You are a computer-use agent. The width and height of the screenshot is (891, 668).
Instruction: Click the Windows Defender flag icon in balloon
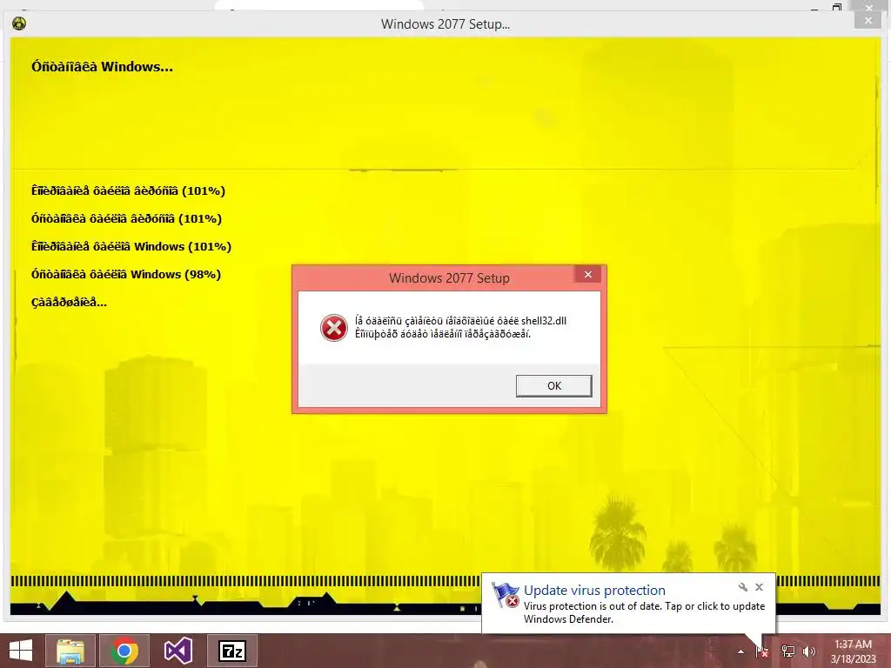(x=506, y=595)
